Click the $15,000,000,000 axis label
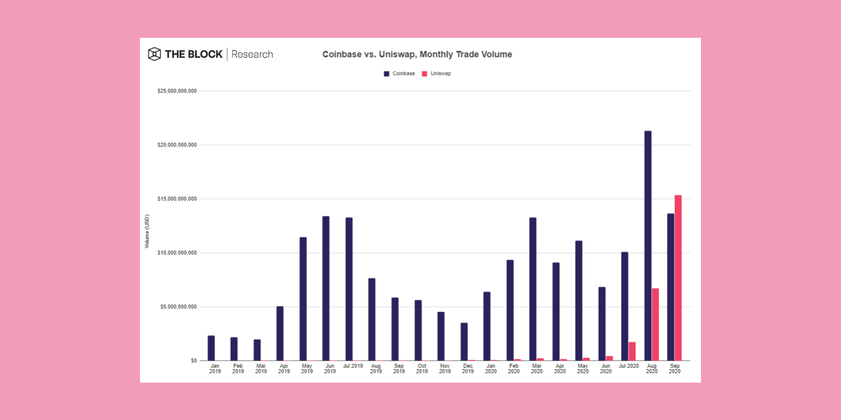841x420 pixels. click(177, 199)
